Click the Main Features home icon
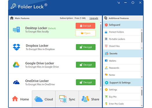Screen dimensions: 152x108 [12, 18]
